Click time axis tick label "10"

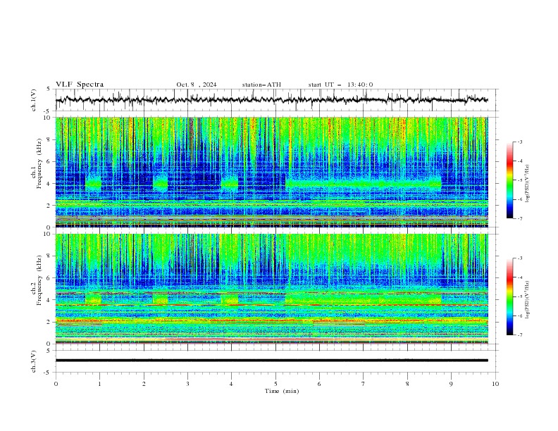coord(495,384)
